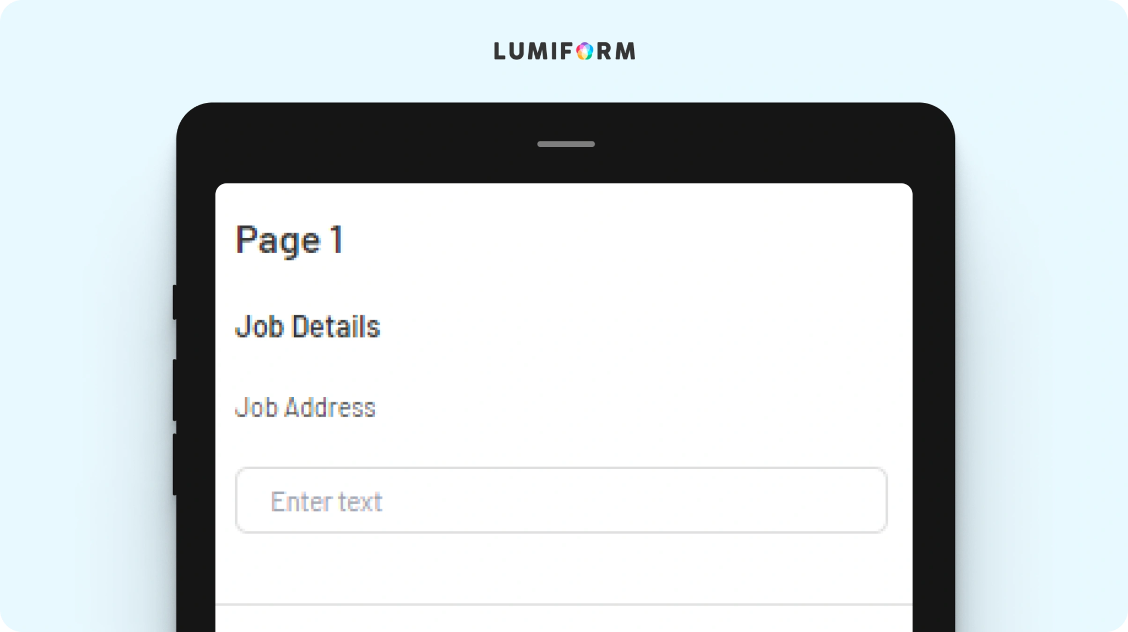1128x632 pixels.
Task: Click the final M of the Lumiform logo
Action: click(x=625, y=51)
